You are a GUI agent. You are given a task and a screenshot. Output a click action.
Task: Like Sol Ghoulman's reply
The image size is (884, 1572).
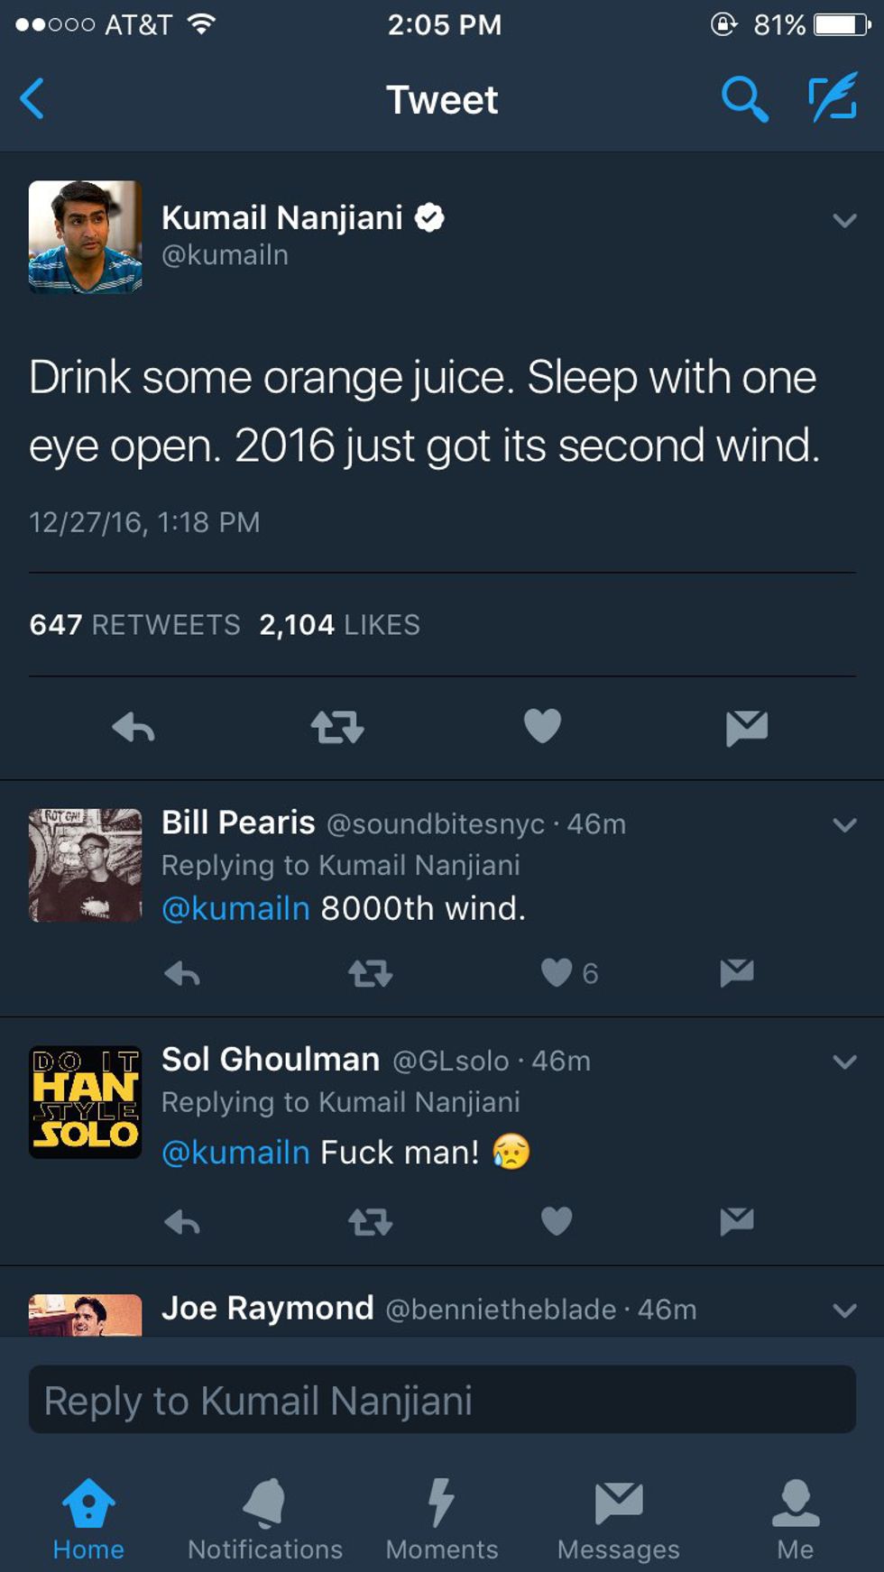(x=557, y=1221)
